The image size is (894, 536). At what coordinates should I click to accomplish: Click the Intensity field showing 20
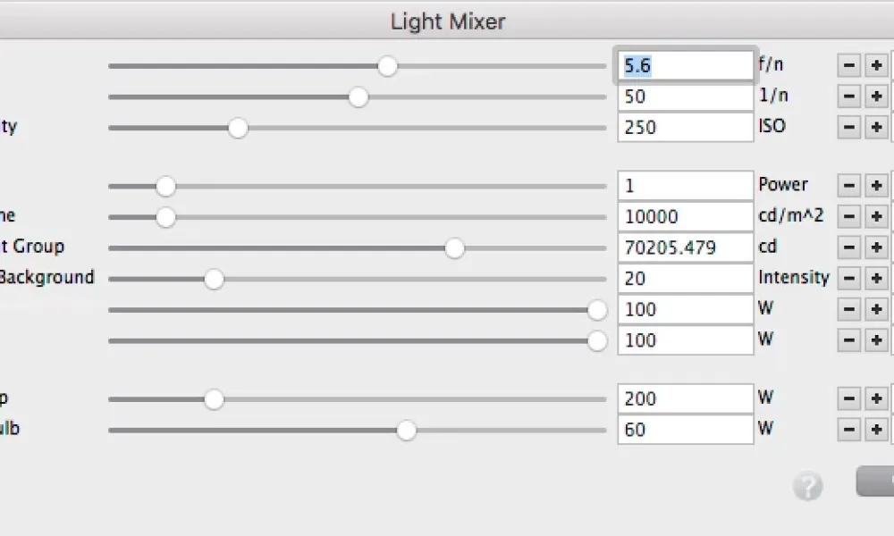click(685, 279)
